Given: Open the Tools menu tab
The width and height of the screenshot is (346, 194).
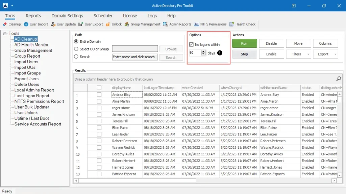Looking at the screenshot, I should tap(10, 16).
